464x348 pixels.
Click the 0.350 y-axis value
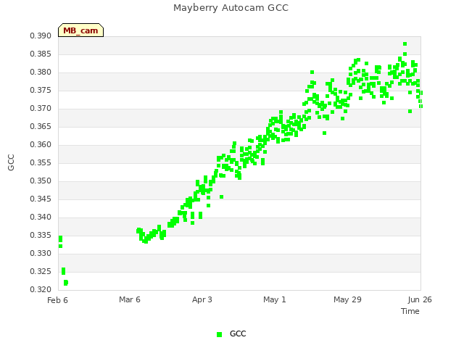[x=41, y=181]
